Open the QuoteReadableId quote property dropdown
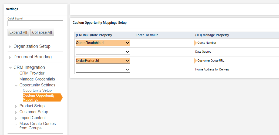Screen dimensions: 279x135 [x=103, y=43]
